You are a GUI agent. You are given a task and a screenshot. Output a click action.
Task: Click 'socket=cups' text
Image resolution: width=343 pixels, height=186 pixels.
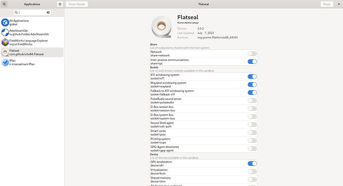click(x=158, y=142)
